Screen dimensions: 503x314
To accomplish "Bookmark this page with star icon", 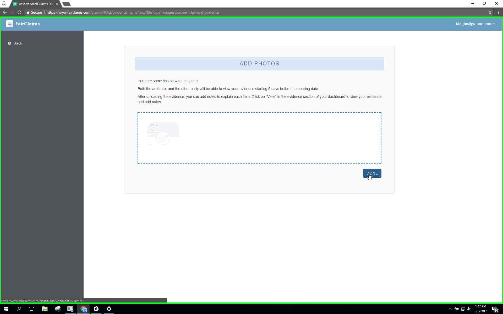I will coord(490,12).
